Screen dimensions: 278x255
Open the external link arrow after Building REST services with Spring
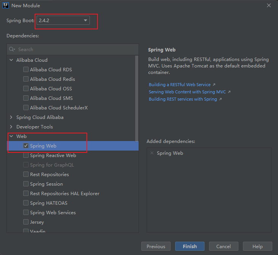220,99
